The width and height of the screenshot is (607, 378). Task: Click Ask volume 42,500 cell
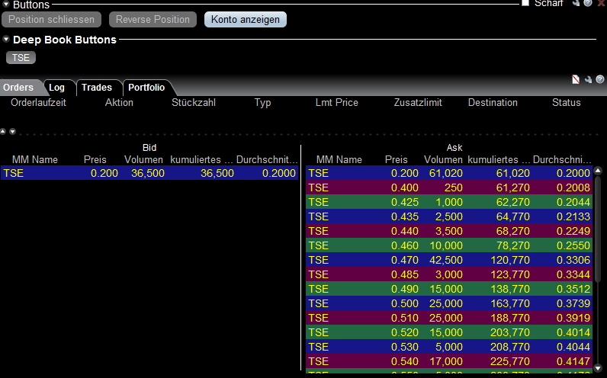coord(446,260)
